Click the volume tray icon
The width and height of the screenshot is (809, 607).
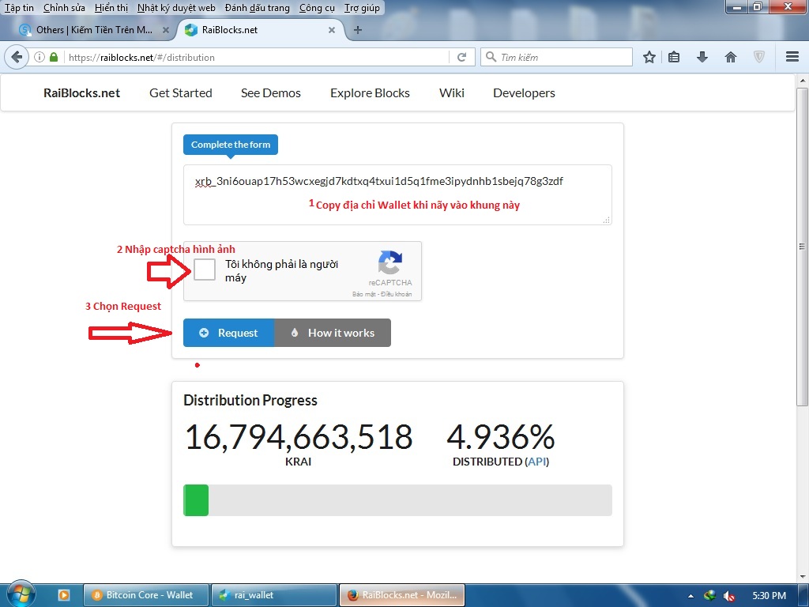[728, 596]
